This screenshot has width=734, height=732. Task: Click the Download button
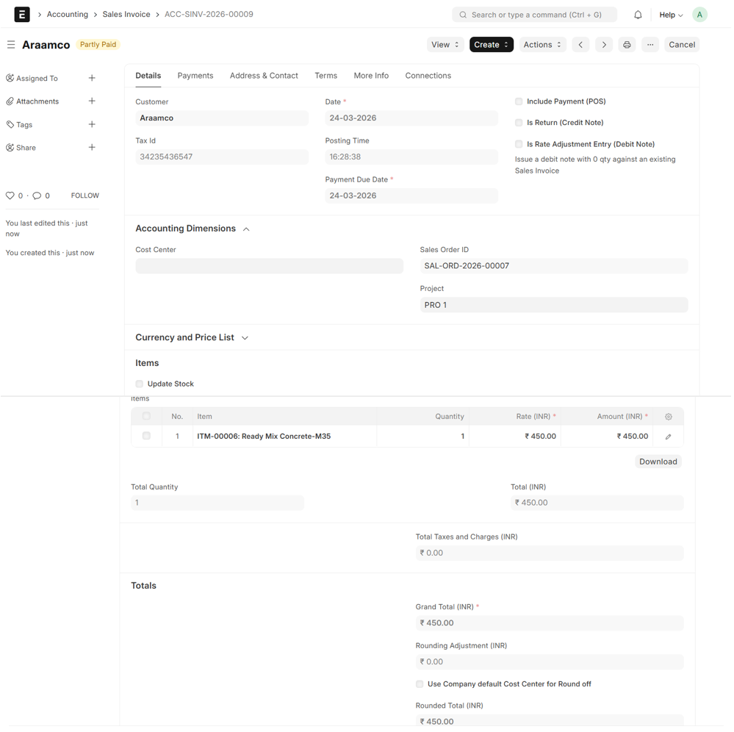[x=658, y=462]
